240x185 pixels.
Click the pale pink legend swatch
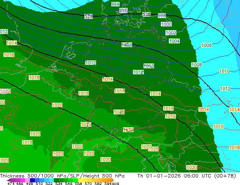[27, 180]
